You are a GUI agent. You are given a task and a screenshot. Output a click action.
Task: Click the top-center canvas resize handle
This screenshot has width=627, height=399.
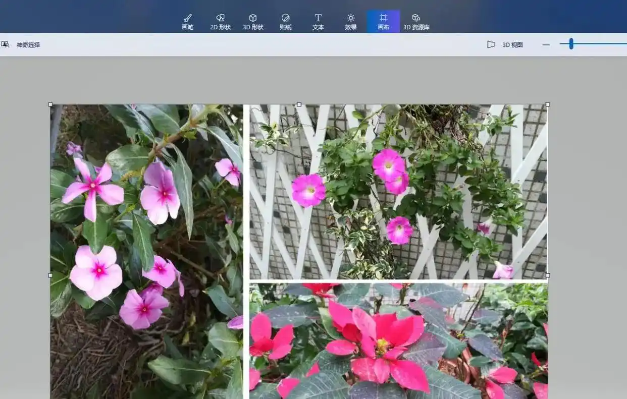coord(299,104)
